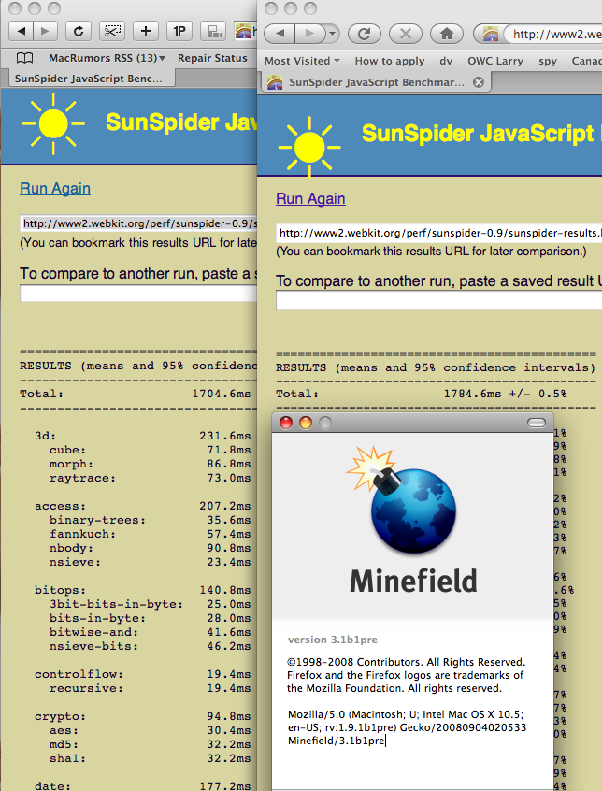
Task: Minimize the About Minefield window
Action: point(306,423)
